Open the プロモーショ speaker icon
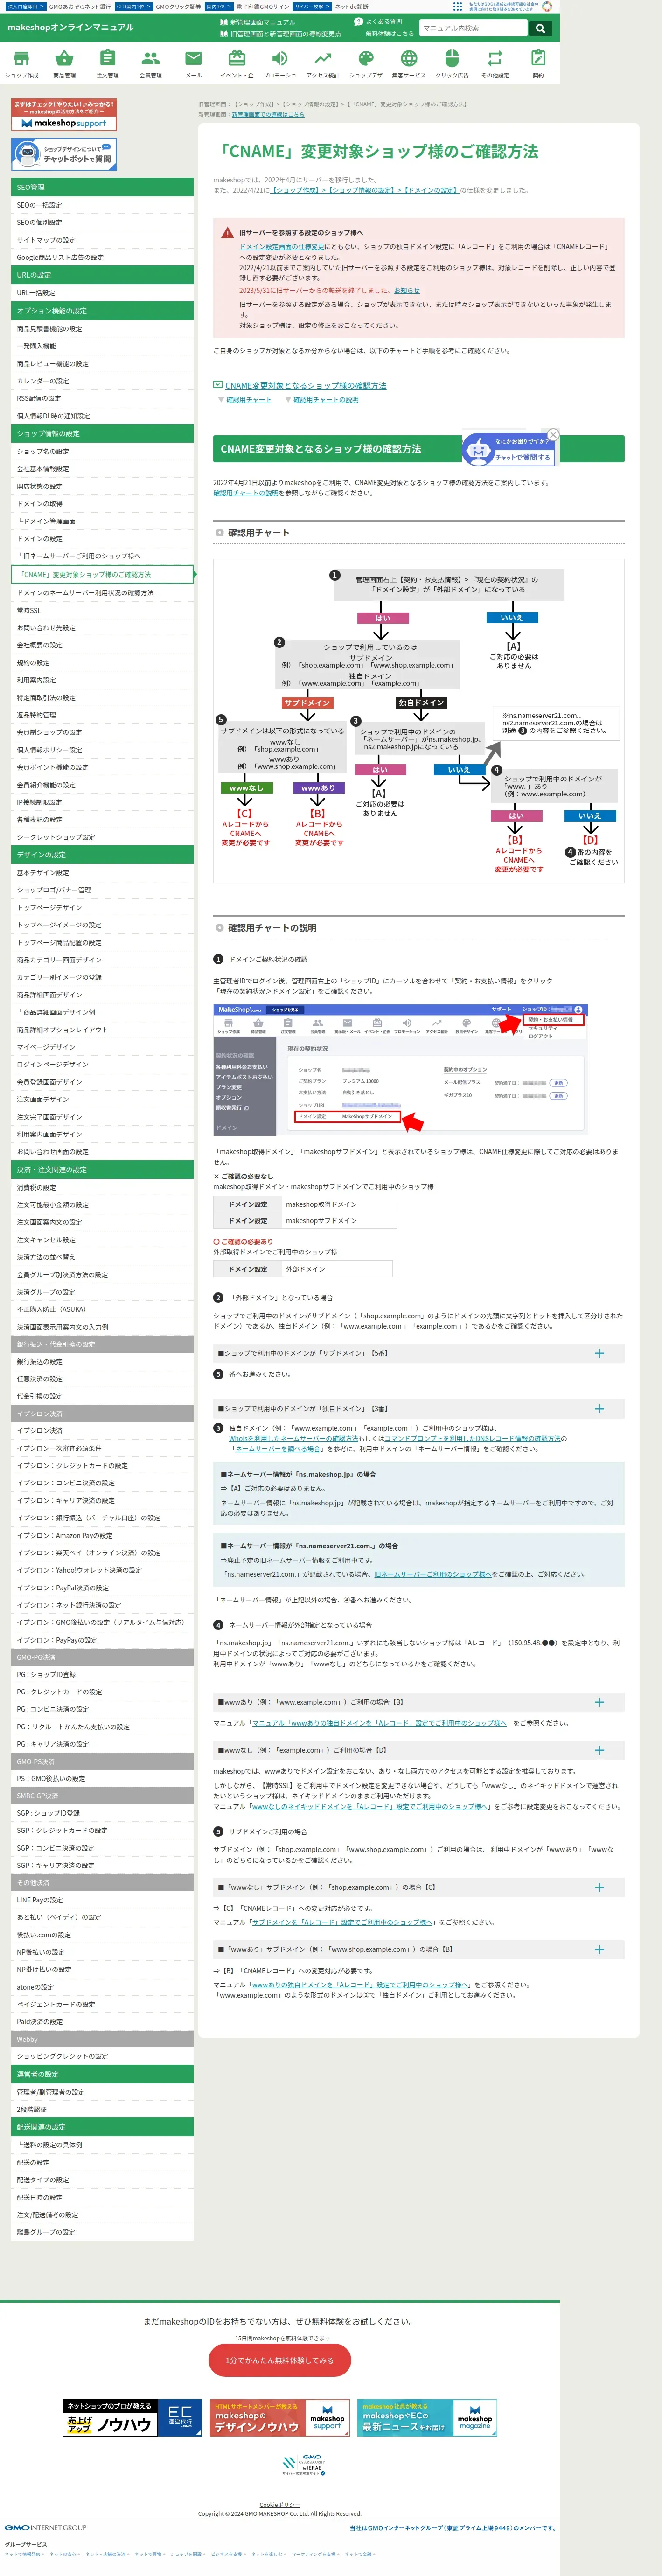Image resolution: width=662 pixels, height=2576 pixels. [x=280, y=63]
